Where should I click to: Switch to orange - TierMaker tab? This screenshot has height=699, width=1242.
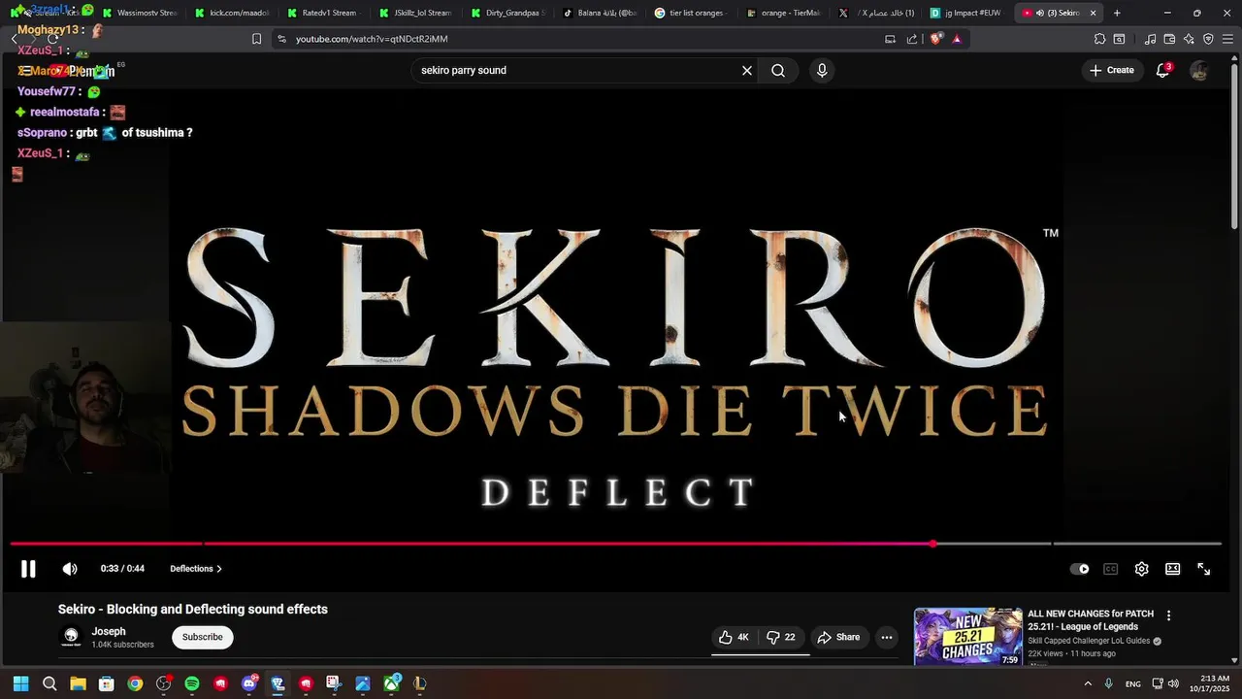tap(785, 13)
